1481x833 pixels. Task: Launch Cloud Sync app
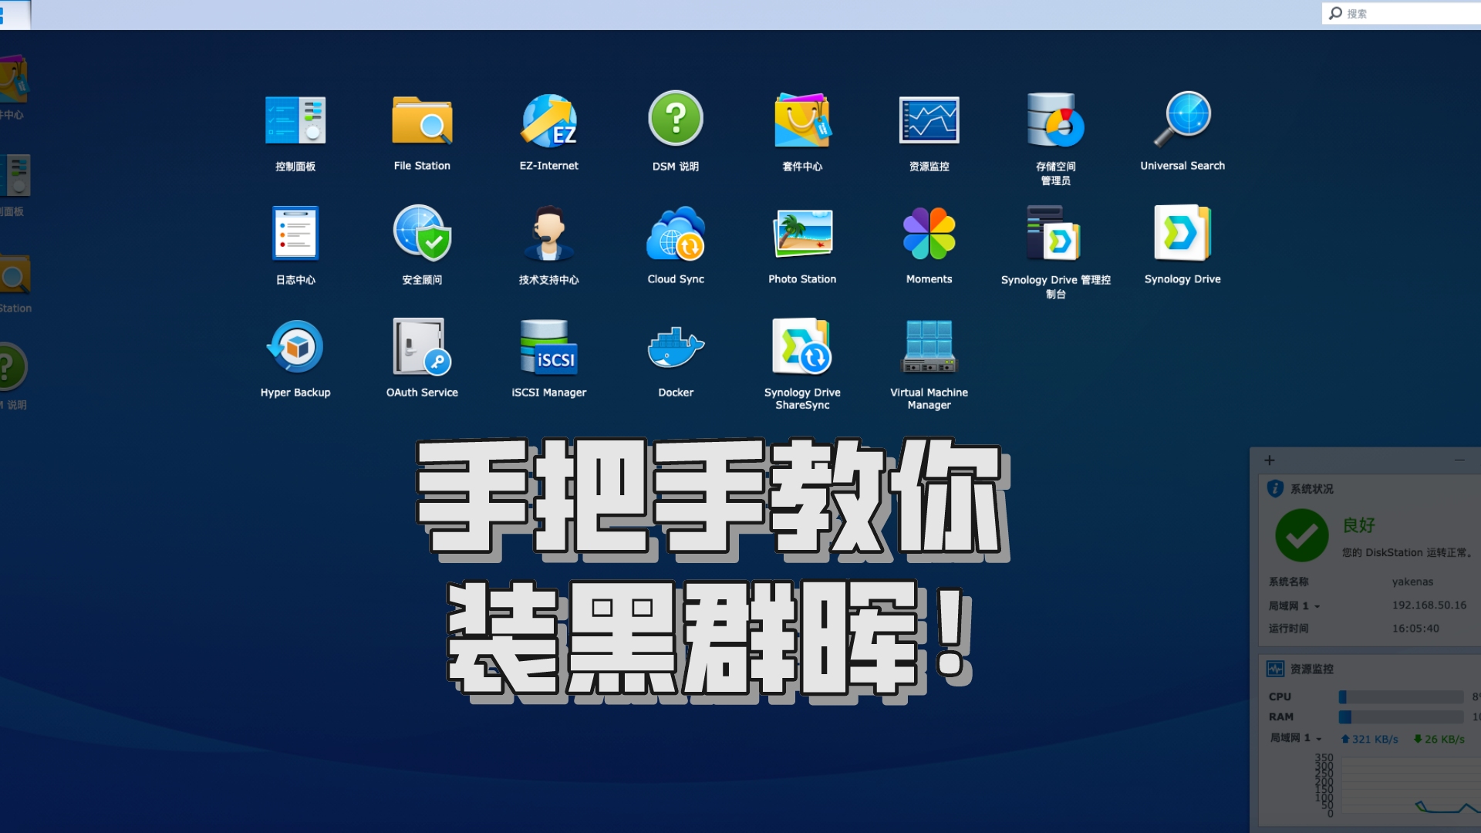[x=676, y=234]
